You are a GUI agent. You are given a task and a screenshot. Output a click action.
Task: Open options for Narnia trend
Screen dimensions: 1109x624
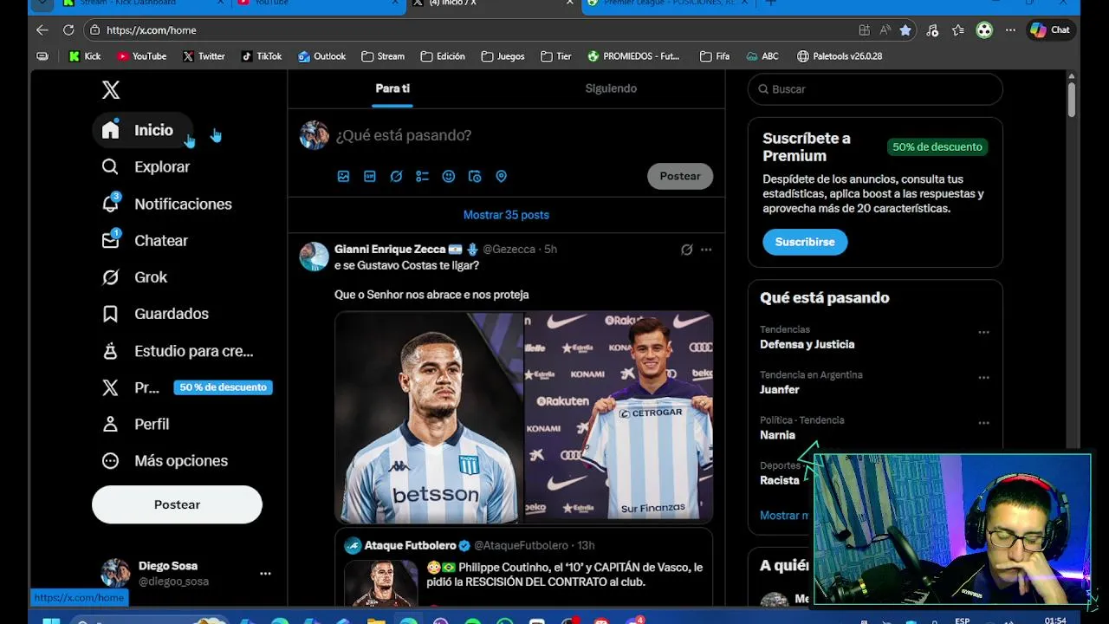click(x=983, y=423)
